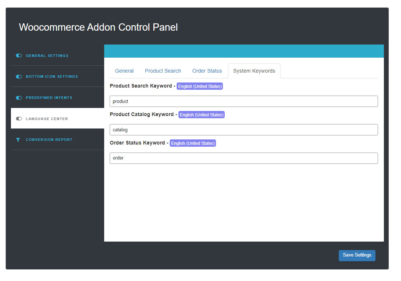The height and width of the screenshot is (281, 401).
Task: Switch to the Order Status tab
Action: click(x=207, y=71)
